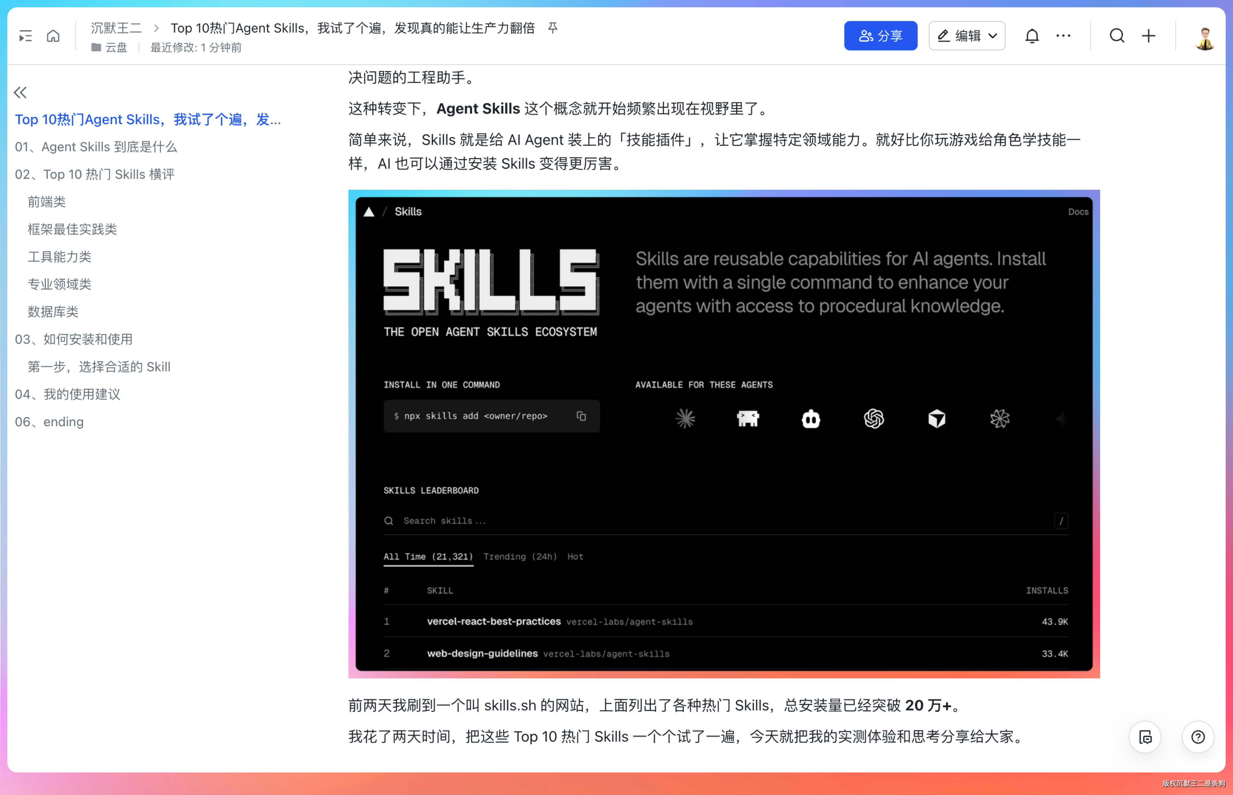This screenshot has height=795, width=1233.
Task: Go to the home page icon
Action: [53, 36]
